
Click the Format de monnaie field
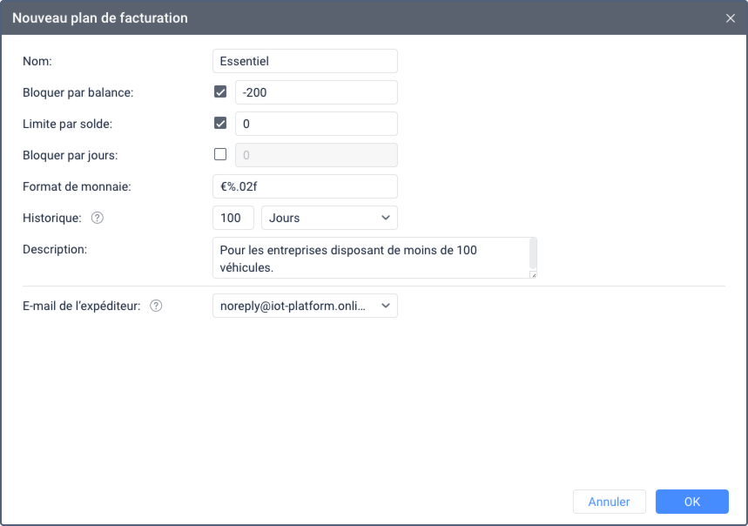(x=305, y=186)
